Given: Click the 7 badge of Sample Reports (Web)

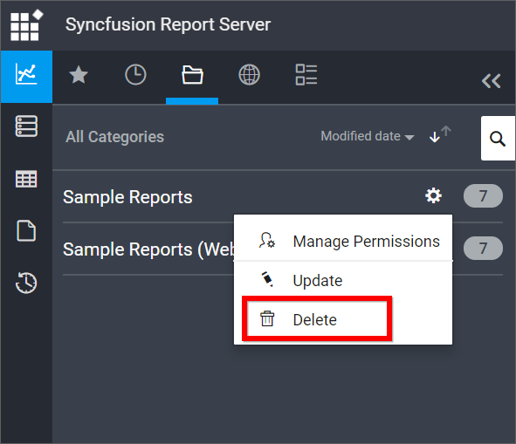Looking at the screenshot, I should (483, 249).
